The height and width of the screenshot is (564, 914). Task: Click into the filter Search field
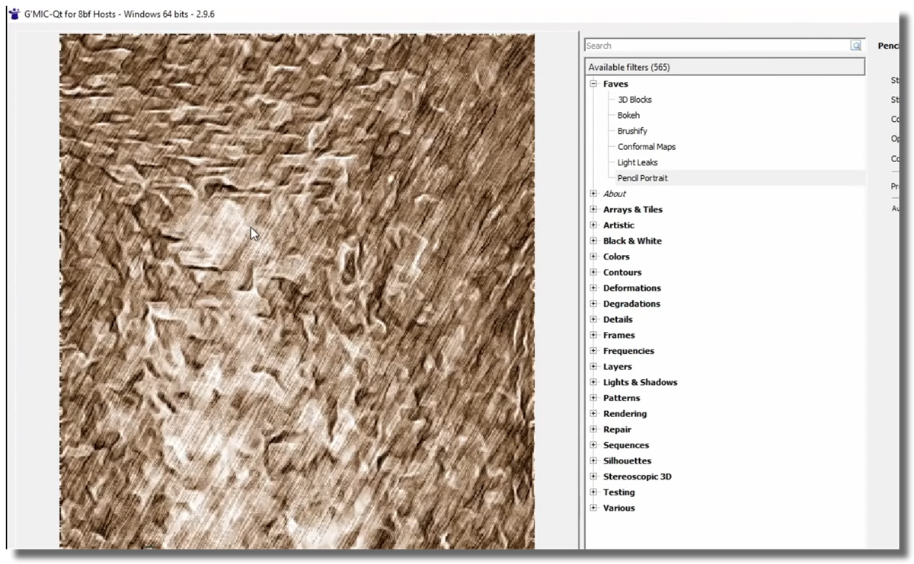716,46
